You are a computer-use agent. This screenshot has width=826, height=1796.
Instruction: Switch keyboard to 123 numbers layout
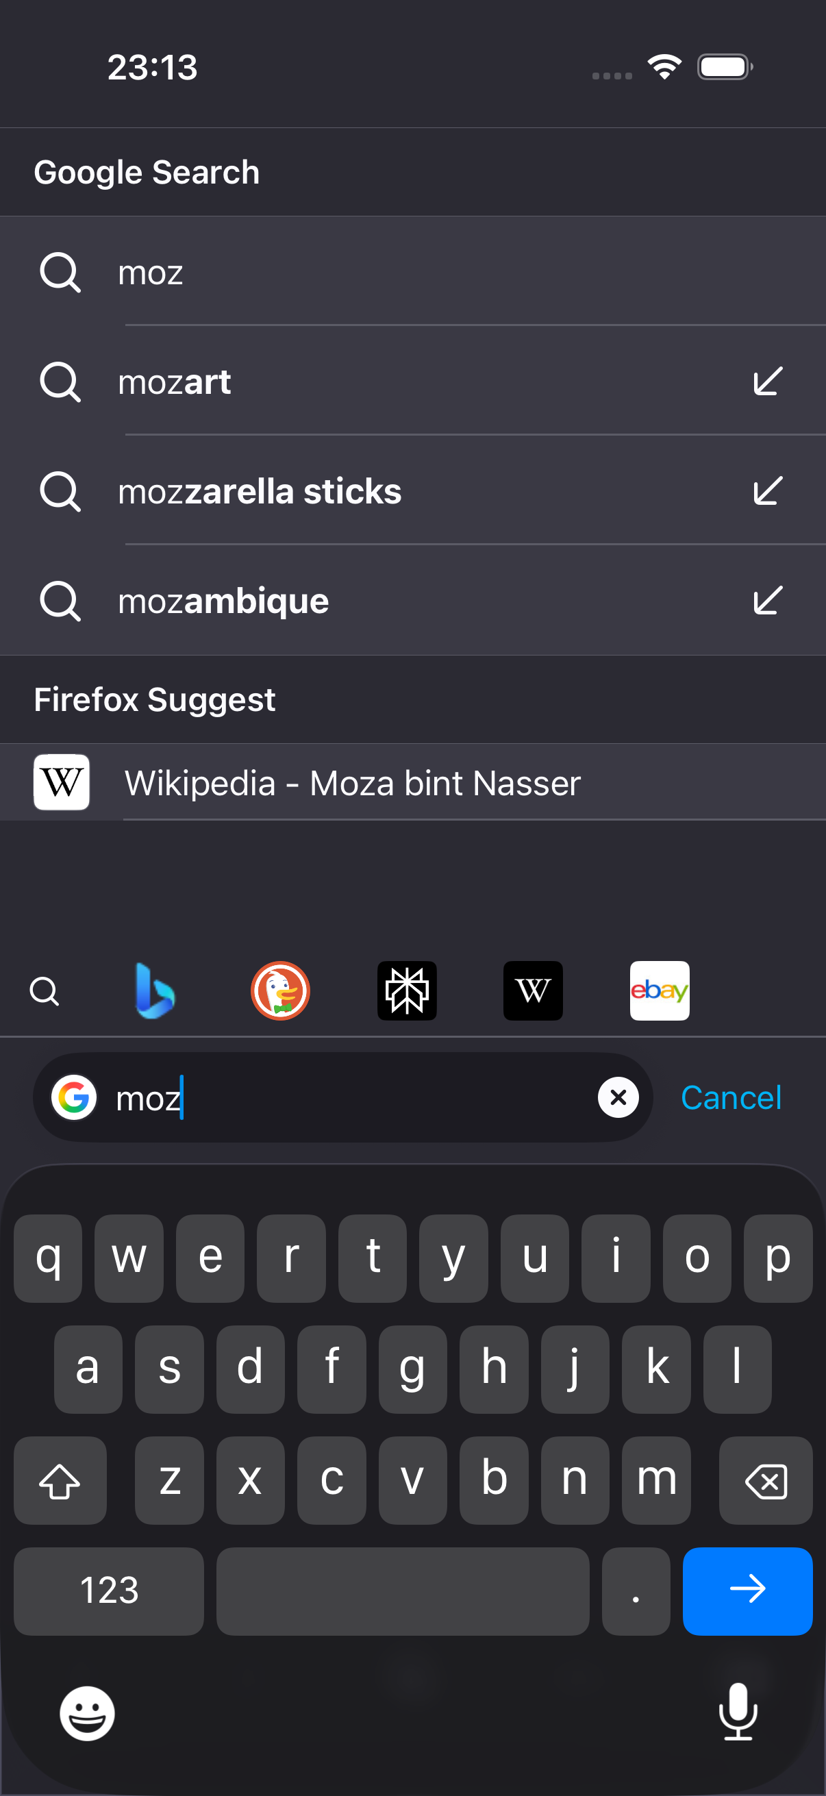click(x=109, y=1591)
